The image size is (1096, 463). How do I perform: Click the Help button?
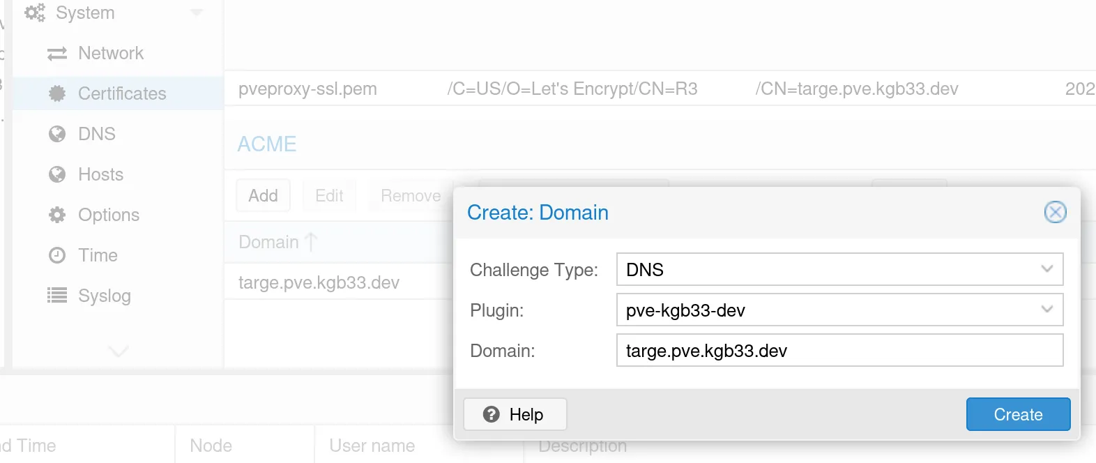click(515, 414)
